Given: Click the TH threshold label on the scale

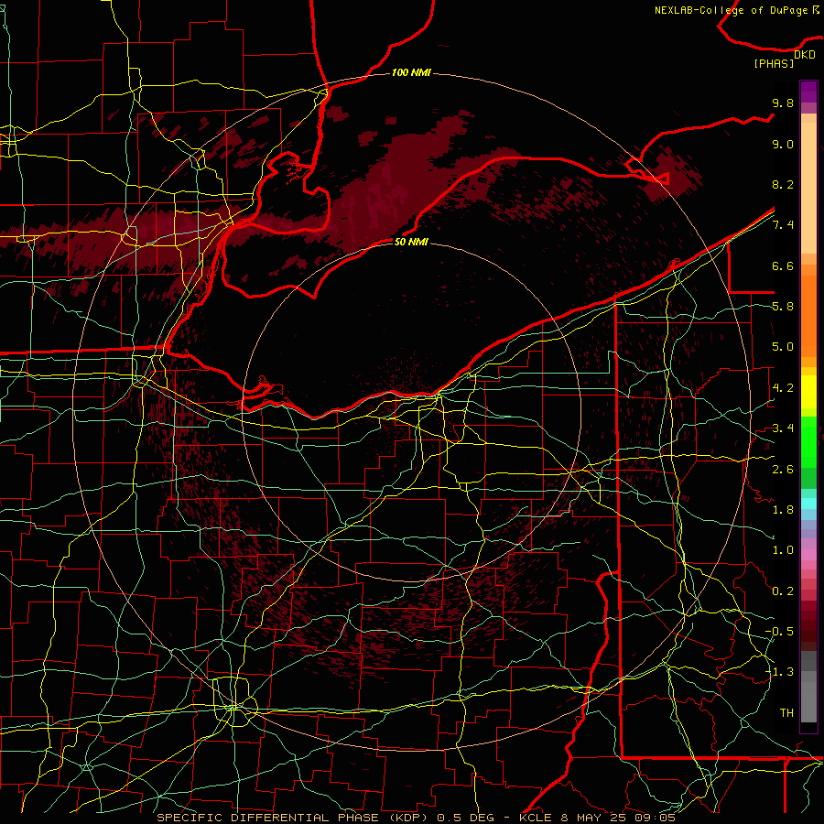Looking at the screenshot, I should pyautogui.click(x=786, y=713).
